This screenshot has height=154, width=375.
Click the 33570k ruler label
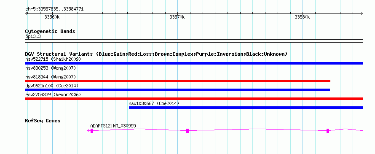click(x=177, y=17)
